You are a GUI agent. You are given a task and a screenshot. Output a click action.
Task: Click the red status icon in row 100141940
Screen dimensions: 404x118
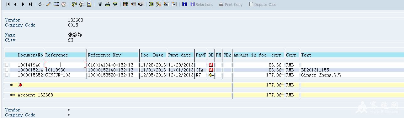click(x=211, y=65)
